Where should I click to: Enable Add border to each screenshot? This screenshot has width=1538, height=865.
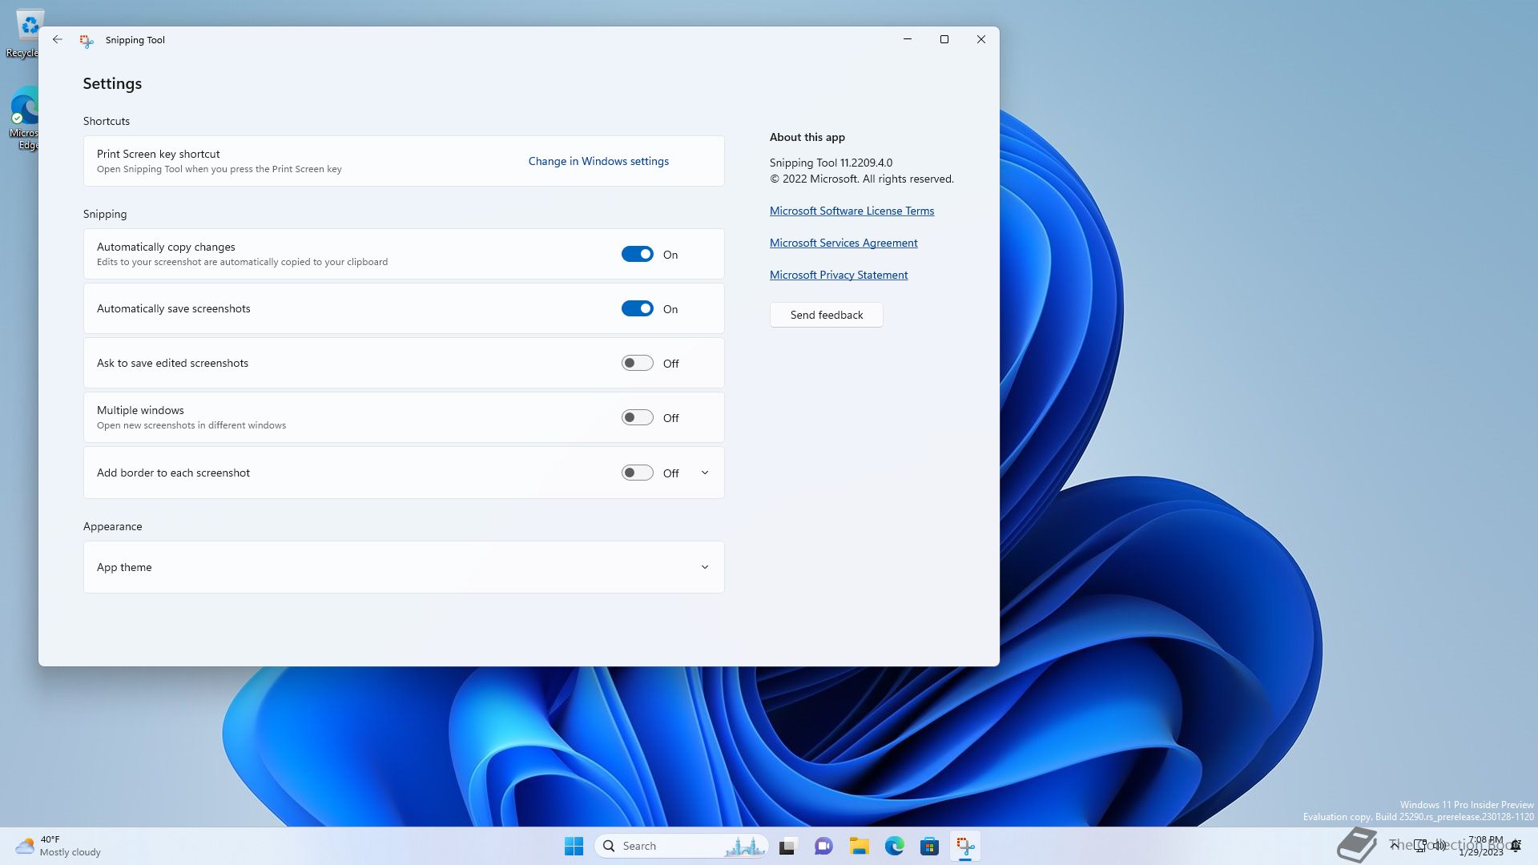pyautogui.click(x=637, y=473)
